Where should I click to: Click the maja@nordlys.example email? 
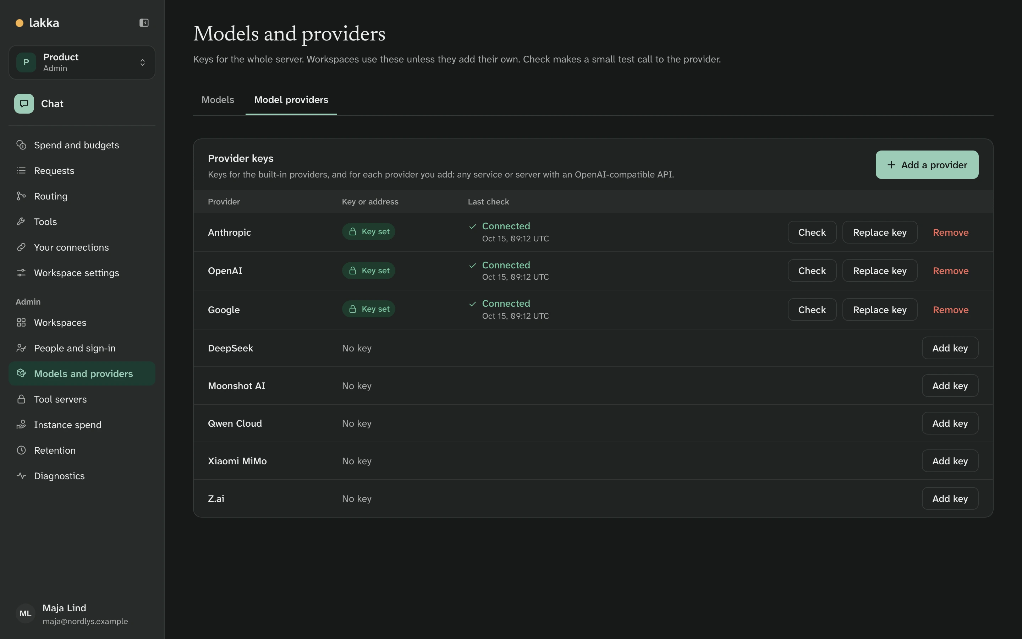[85, 621]
